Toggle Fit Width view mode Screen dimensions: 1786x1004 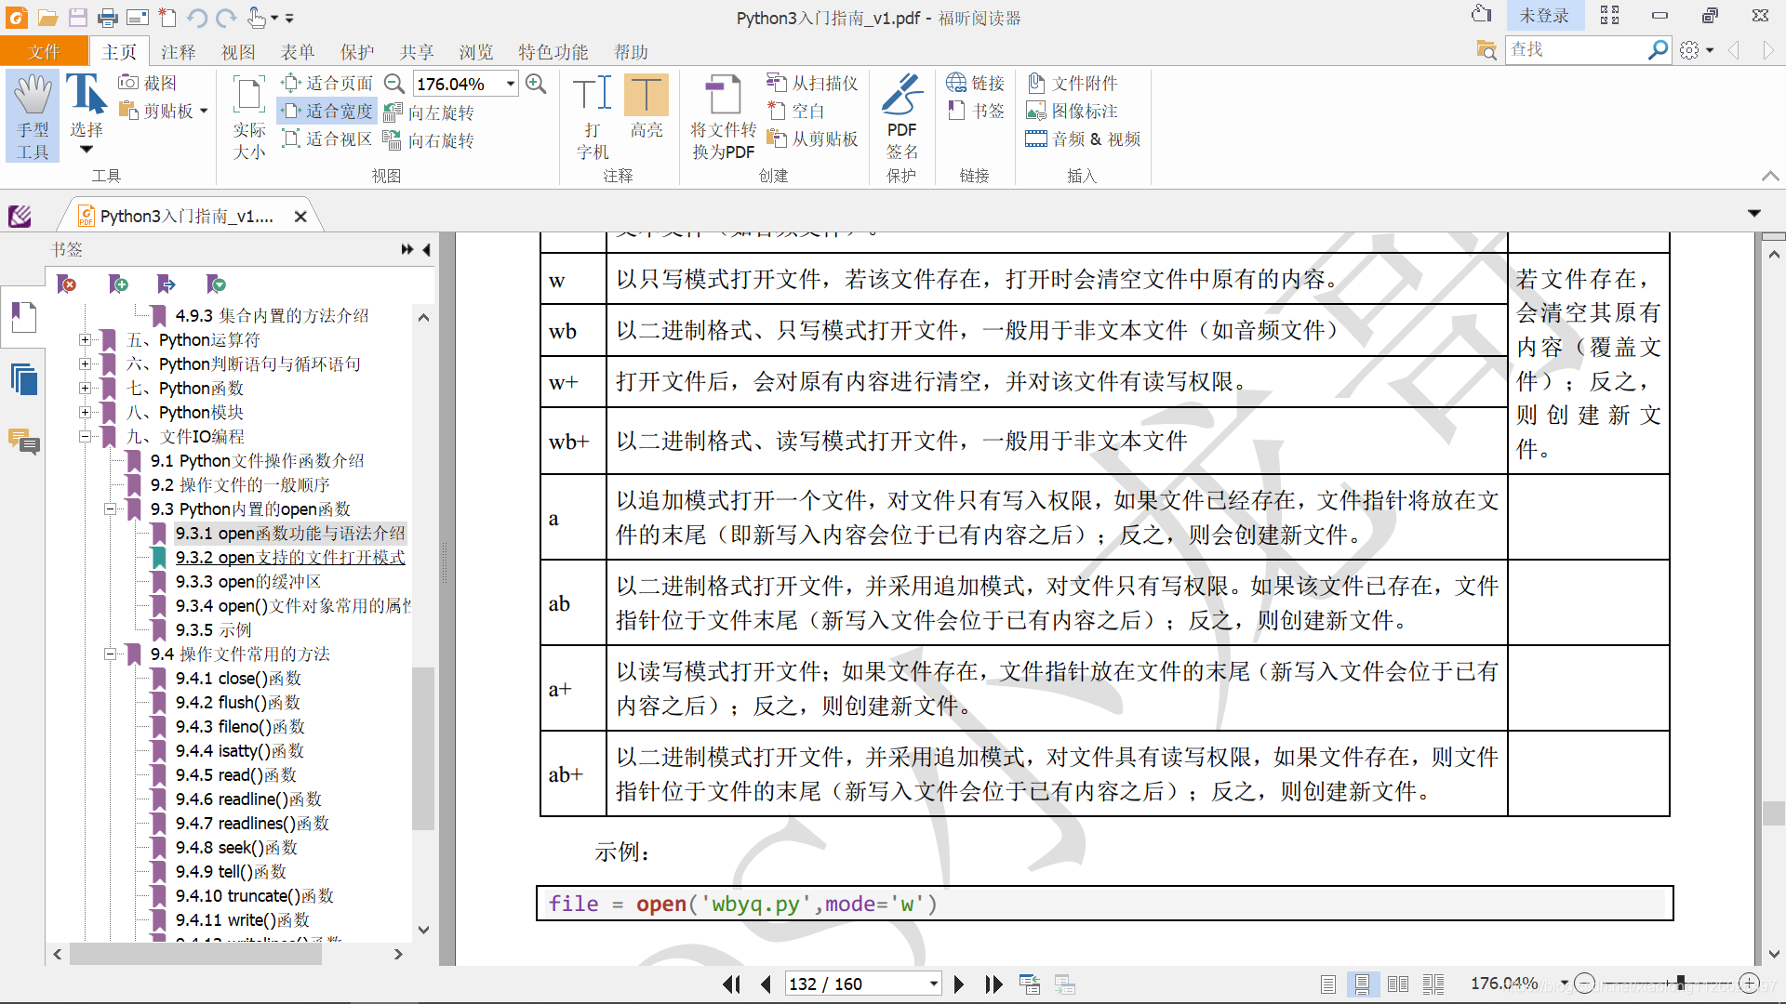[x=327, y=112]
